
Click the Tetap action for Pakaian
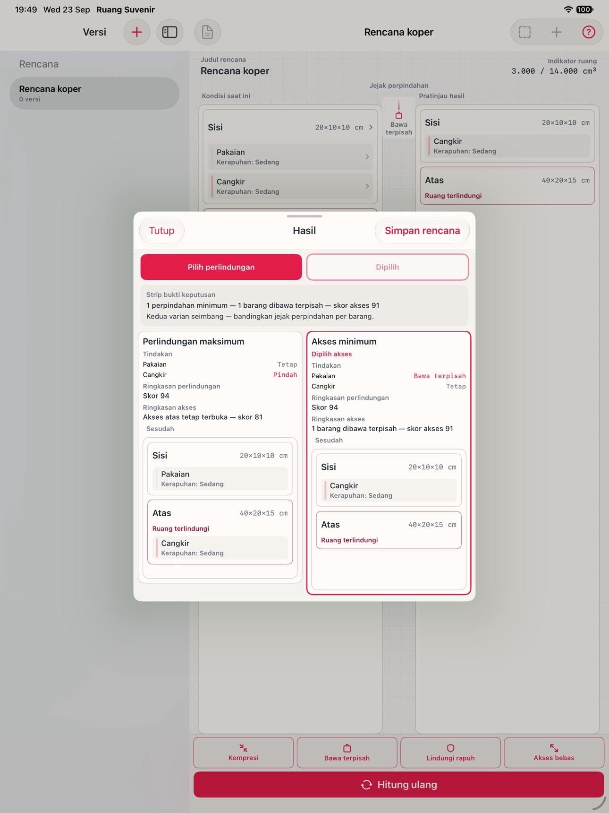click(287, 364)
